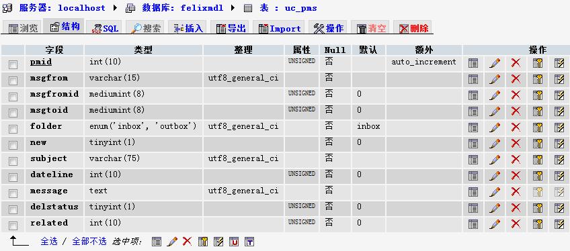The height and width of the screenshot is (251, 570).
Task: Tick the delstatus row checkbox
Action: tap(13, 209)
